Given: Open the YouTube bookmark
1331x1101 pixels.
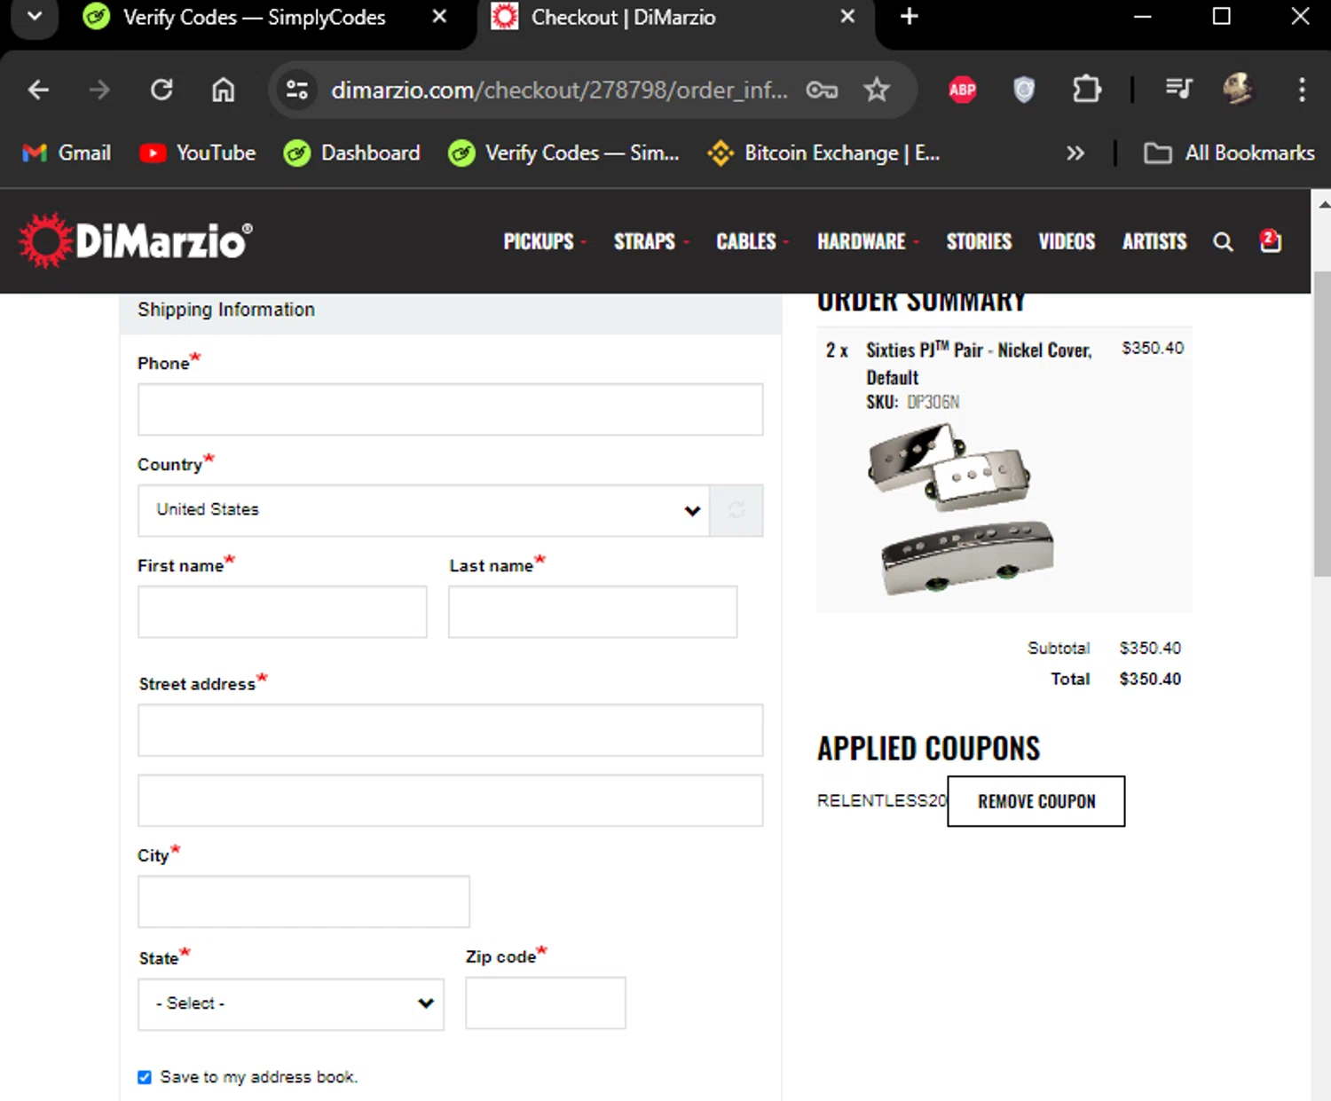Looking at the screenshot, I should click(198, 153).
